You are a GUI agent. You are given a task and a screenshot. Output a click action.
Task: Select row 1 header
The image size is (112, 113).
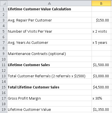(4, 9)
